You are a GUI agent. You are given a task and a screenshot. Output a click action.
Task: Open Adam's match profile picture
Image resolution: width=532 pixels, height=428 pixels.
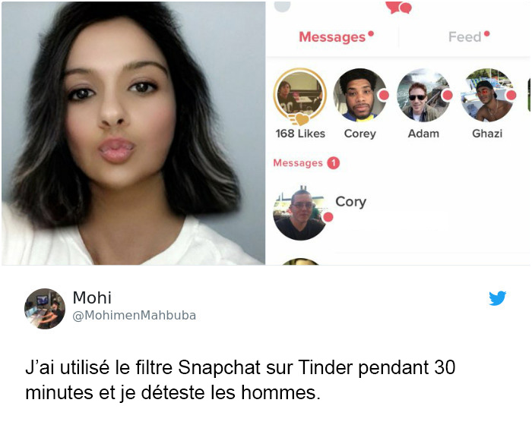423,95
